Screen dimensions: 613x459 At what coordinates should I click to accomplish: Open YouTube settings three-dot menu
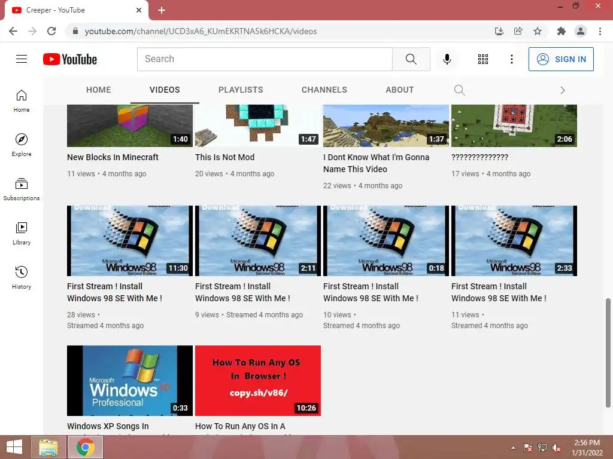coord(511,59)
